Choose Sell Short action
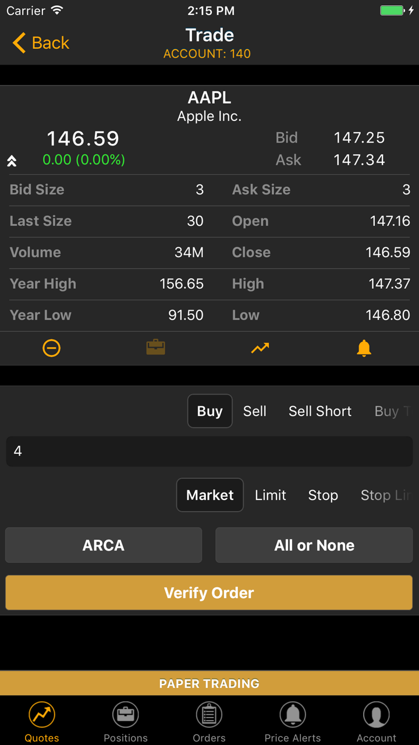Viewport: 419px width, 745px height. (320, 411)
